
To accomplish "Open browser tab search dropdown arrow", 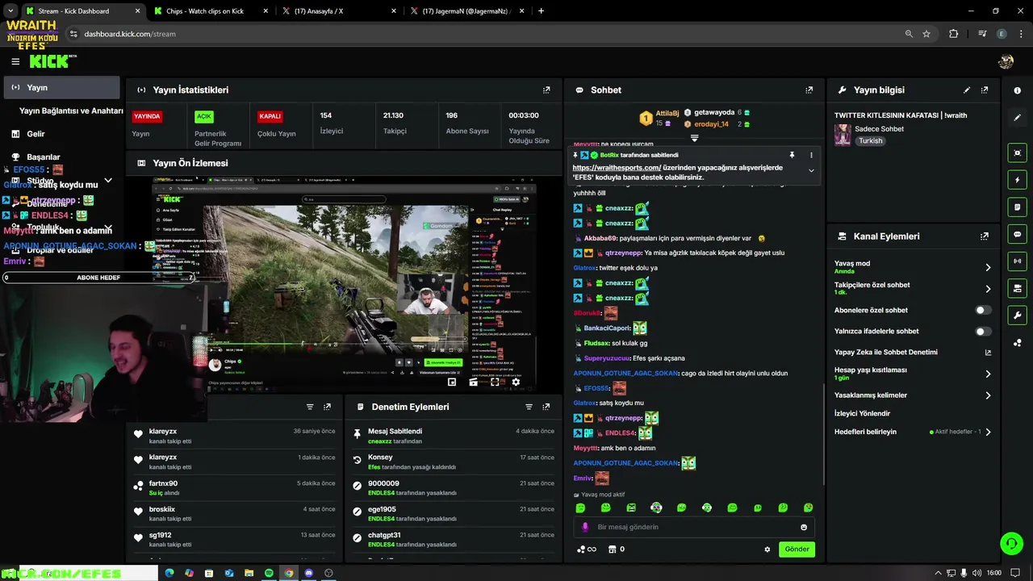I will click(10, 11).
